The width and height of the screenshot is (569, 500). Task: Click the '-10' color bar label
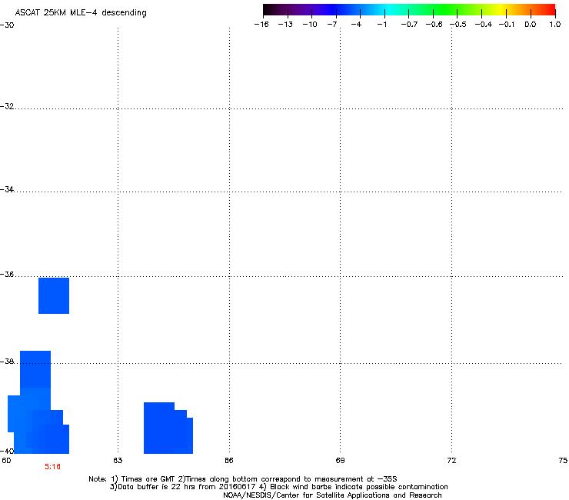click(310, 25)
